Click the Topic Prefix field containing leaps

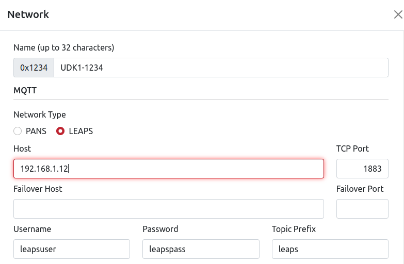(330, 249)
